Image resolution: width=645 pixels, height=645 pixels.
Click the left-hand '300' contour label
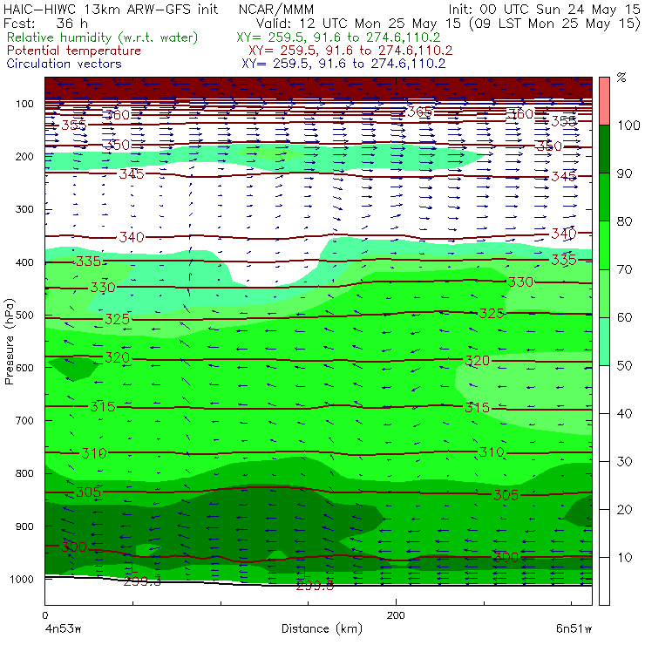coord(74,547)
